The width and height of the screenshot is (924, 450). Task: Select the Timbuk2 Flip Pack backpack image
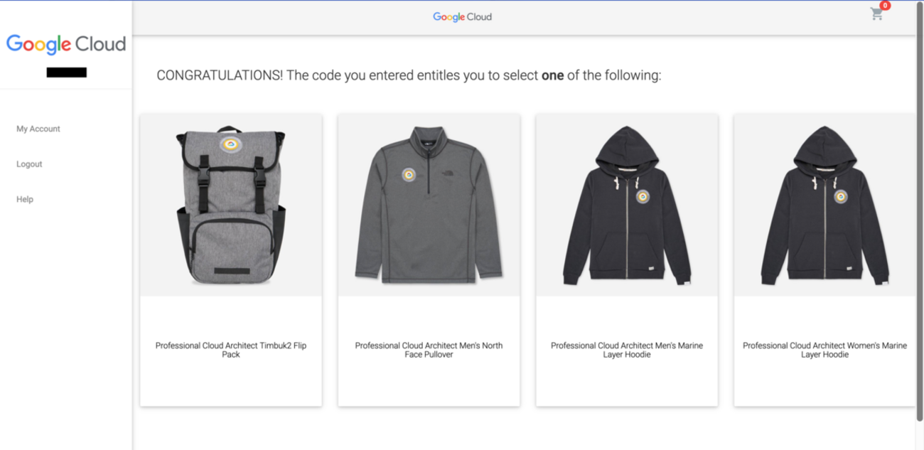pyautogui.click(x=231, y=206)
